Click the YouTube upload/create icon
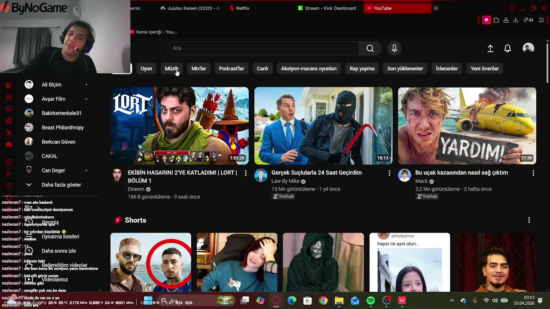Image resolution: width=550 pixels, height=309 pixels. coord(490,48)
